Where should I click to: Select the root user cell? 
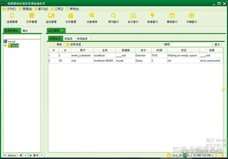[x=82, y=61]
